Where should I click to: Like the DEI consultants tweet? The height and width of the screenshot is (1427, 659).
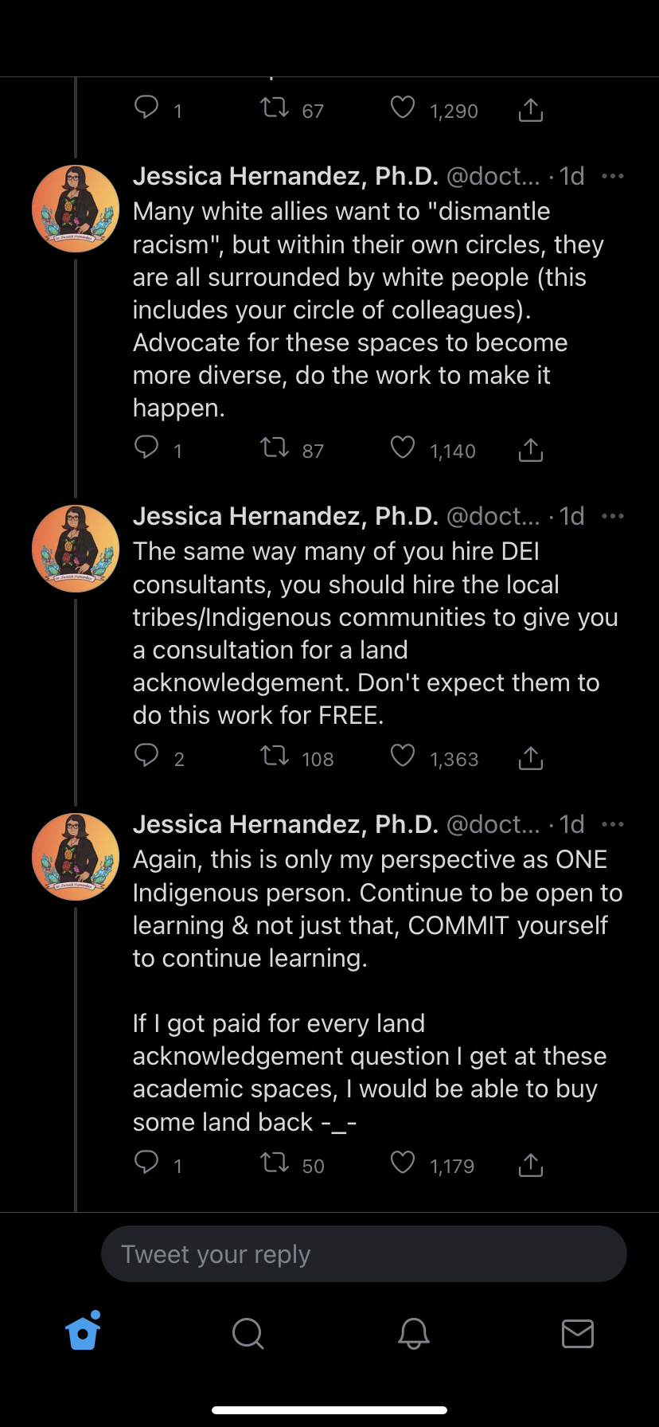click(403, 757)
